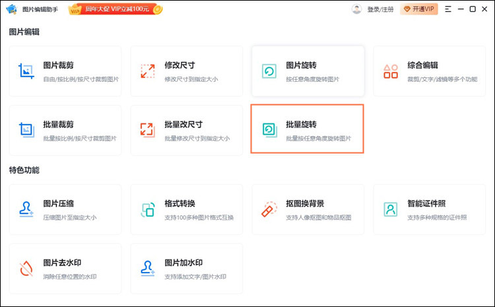Viewport: 495px width, 307px height.
Task: Open the 图片裁剪 title text
Action: (x=58, y=65)
